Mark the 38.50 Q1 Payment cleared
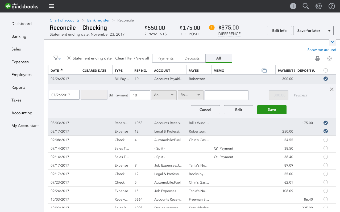 pyautogui.click(x=326, y=148)
